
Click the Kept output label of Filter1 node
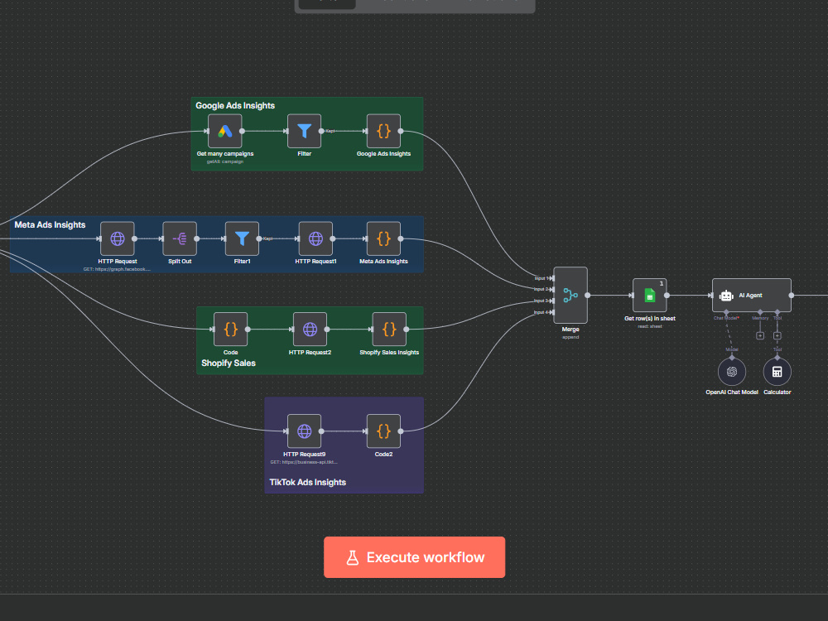click(x=267, y=238)
